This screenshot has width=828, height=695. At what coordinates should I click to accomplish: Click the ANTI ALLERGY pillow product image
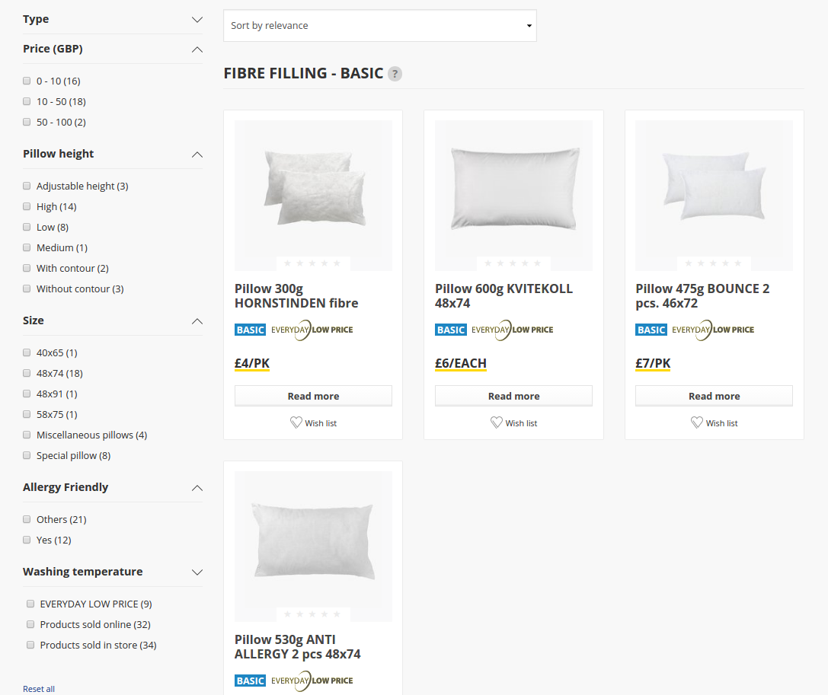coord(313,547)
